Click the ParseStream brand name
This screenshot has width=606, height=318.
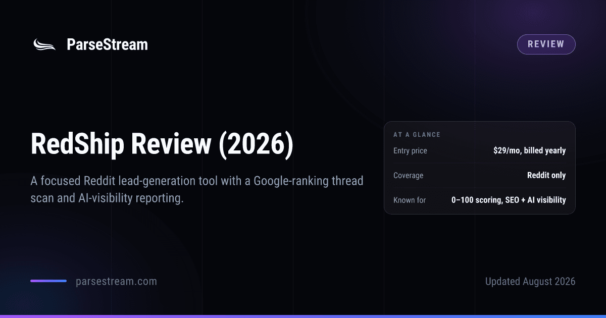pyautogui.click(x=107, y=44)
